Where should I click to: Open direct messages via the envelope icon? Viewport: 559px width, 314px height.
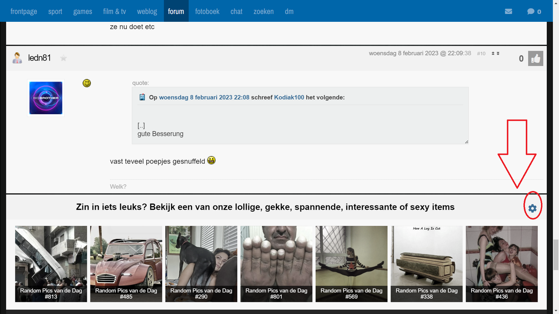pos(508,11)
